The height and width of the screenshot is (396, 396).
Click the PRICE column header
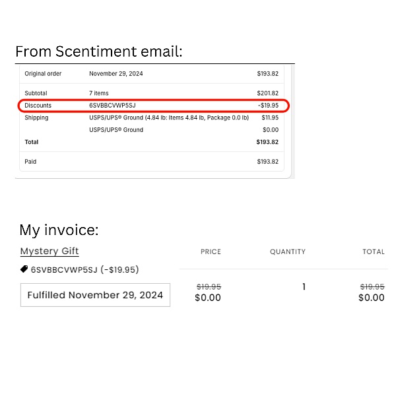click(211, 252)
